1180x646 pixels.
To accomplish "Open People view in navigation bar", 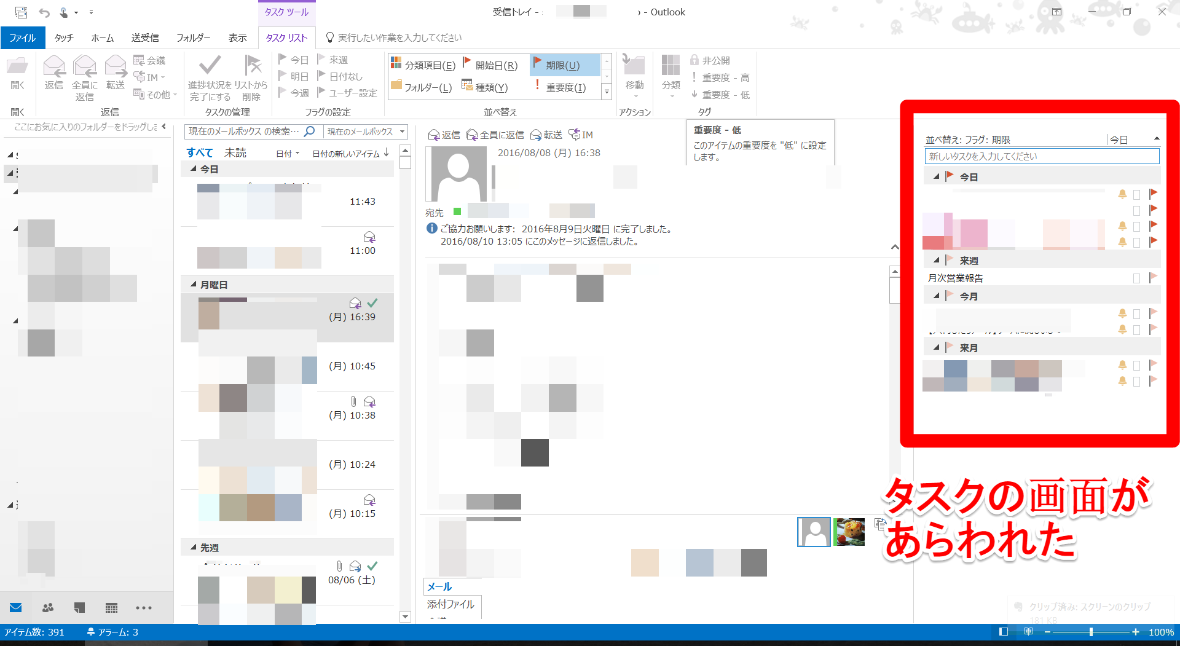I will tap(48, 608).
